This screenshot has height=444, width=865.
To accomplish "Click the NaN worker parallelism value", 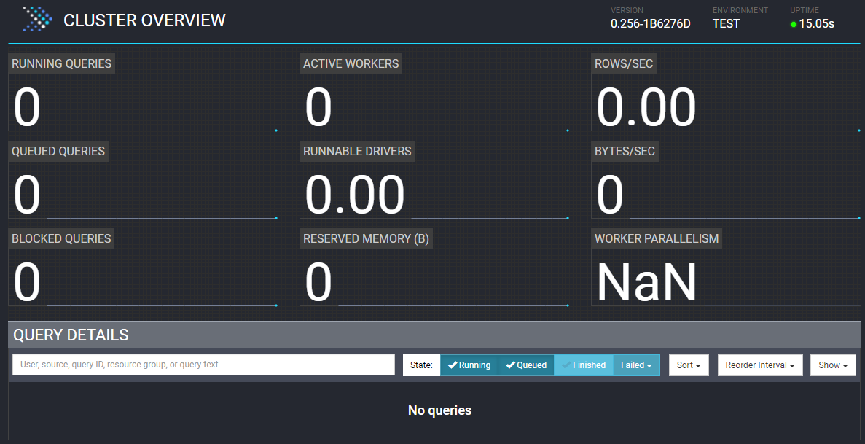I will click(647, 281).
